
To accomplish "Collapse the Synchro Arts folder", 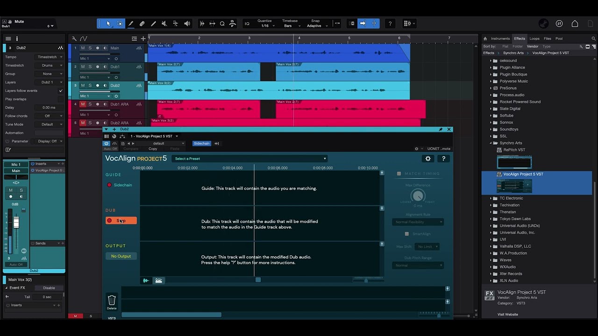I will [x=491, y=143].
